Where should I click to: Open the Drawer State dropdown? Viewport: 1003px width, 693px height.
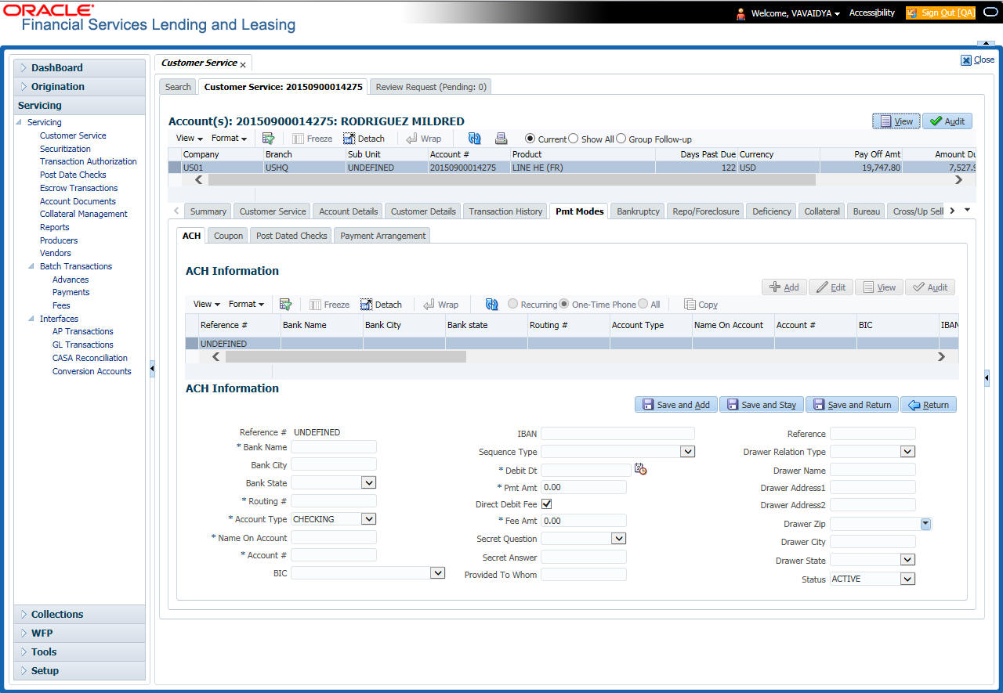click(907, 560)
